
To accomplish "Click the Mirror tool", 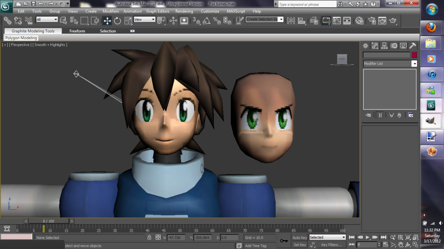I will coord(291,21).
